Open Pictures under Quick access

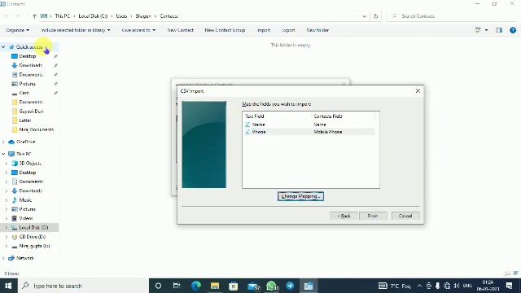[x=27, y=84]
